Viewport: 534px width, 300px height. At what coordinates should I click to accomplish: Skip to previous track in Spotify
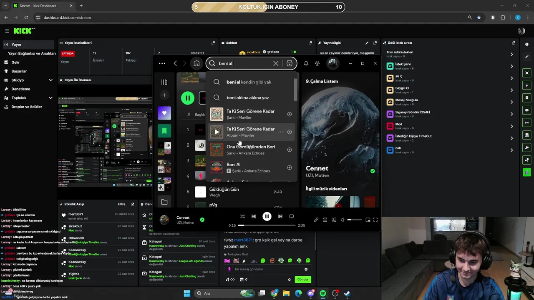(254, 216)
